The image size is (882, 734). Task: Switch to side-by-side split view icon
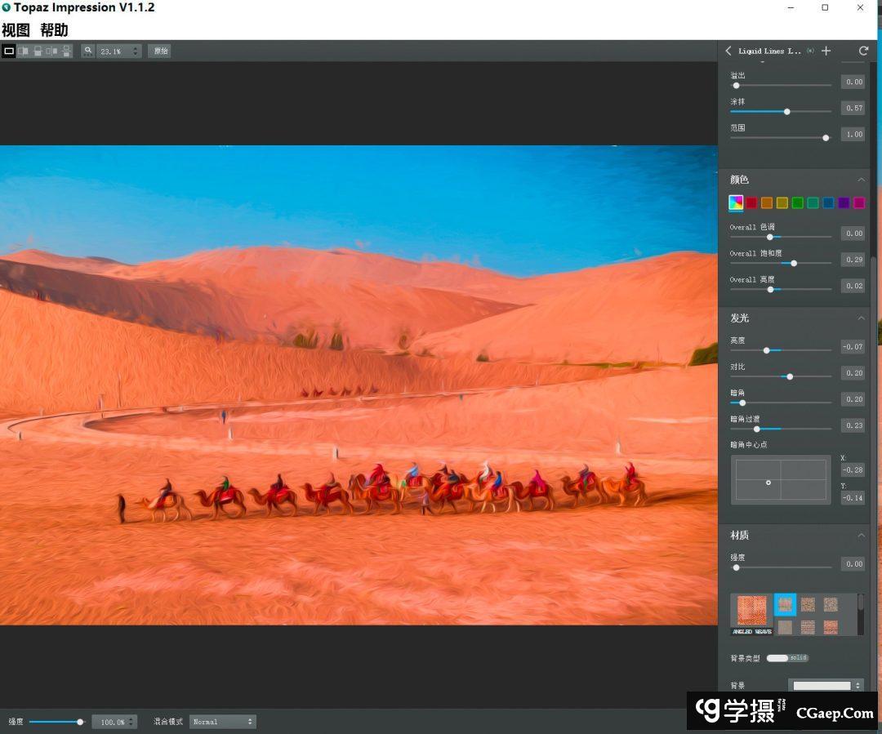[x=24, y=51]
